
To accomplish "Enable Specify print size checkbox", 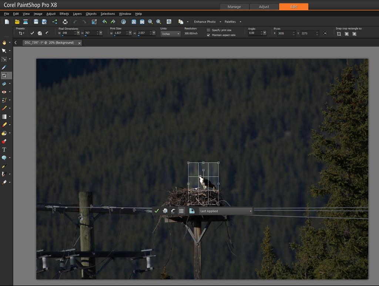I will click(x=208, y=30).
